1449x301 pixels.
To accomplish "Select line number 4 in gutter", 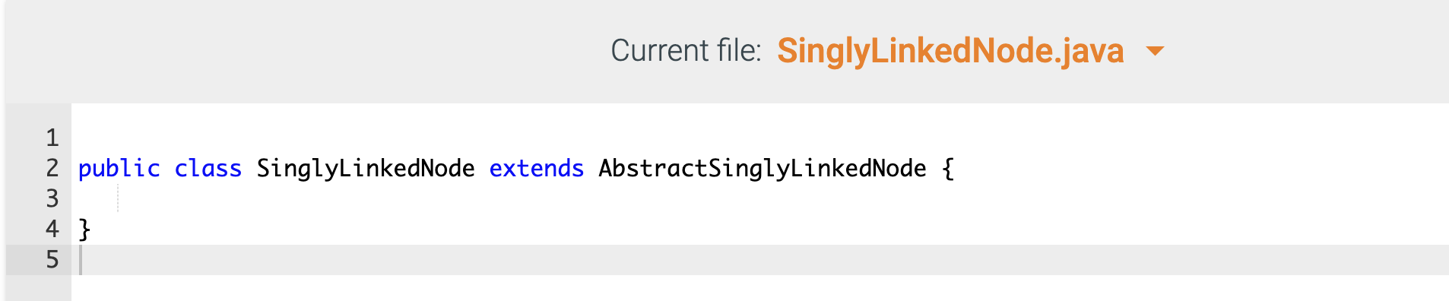I will 52,229.
